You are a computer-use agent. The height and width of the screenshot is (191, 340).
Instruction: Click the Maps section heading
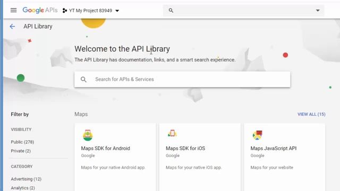point(81,114)
